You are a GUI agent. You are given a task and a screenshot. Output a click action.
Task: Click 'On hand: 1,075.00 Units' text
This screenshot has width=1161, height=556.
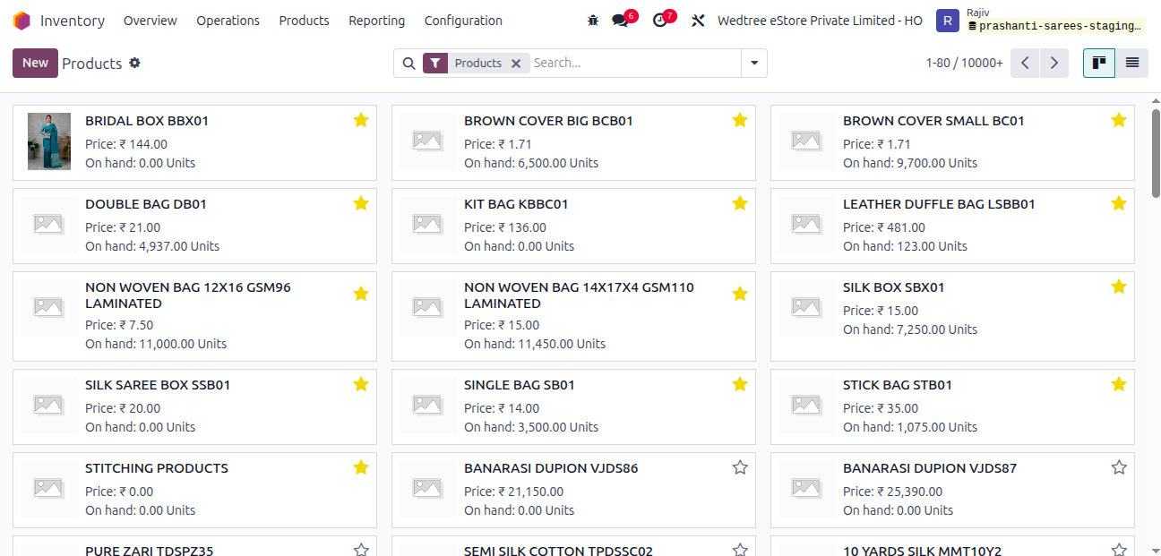(910, 427)
